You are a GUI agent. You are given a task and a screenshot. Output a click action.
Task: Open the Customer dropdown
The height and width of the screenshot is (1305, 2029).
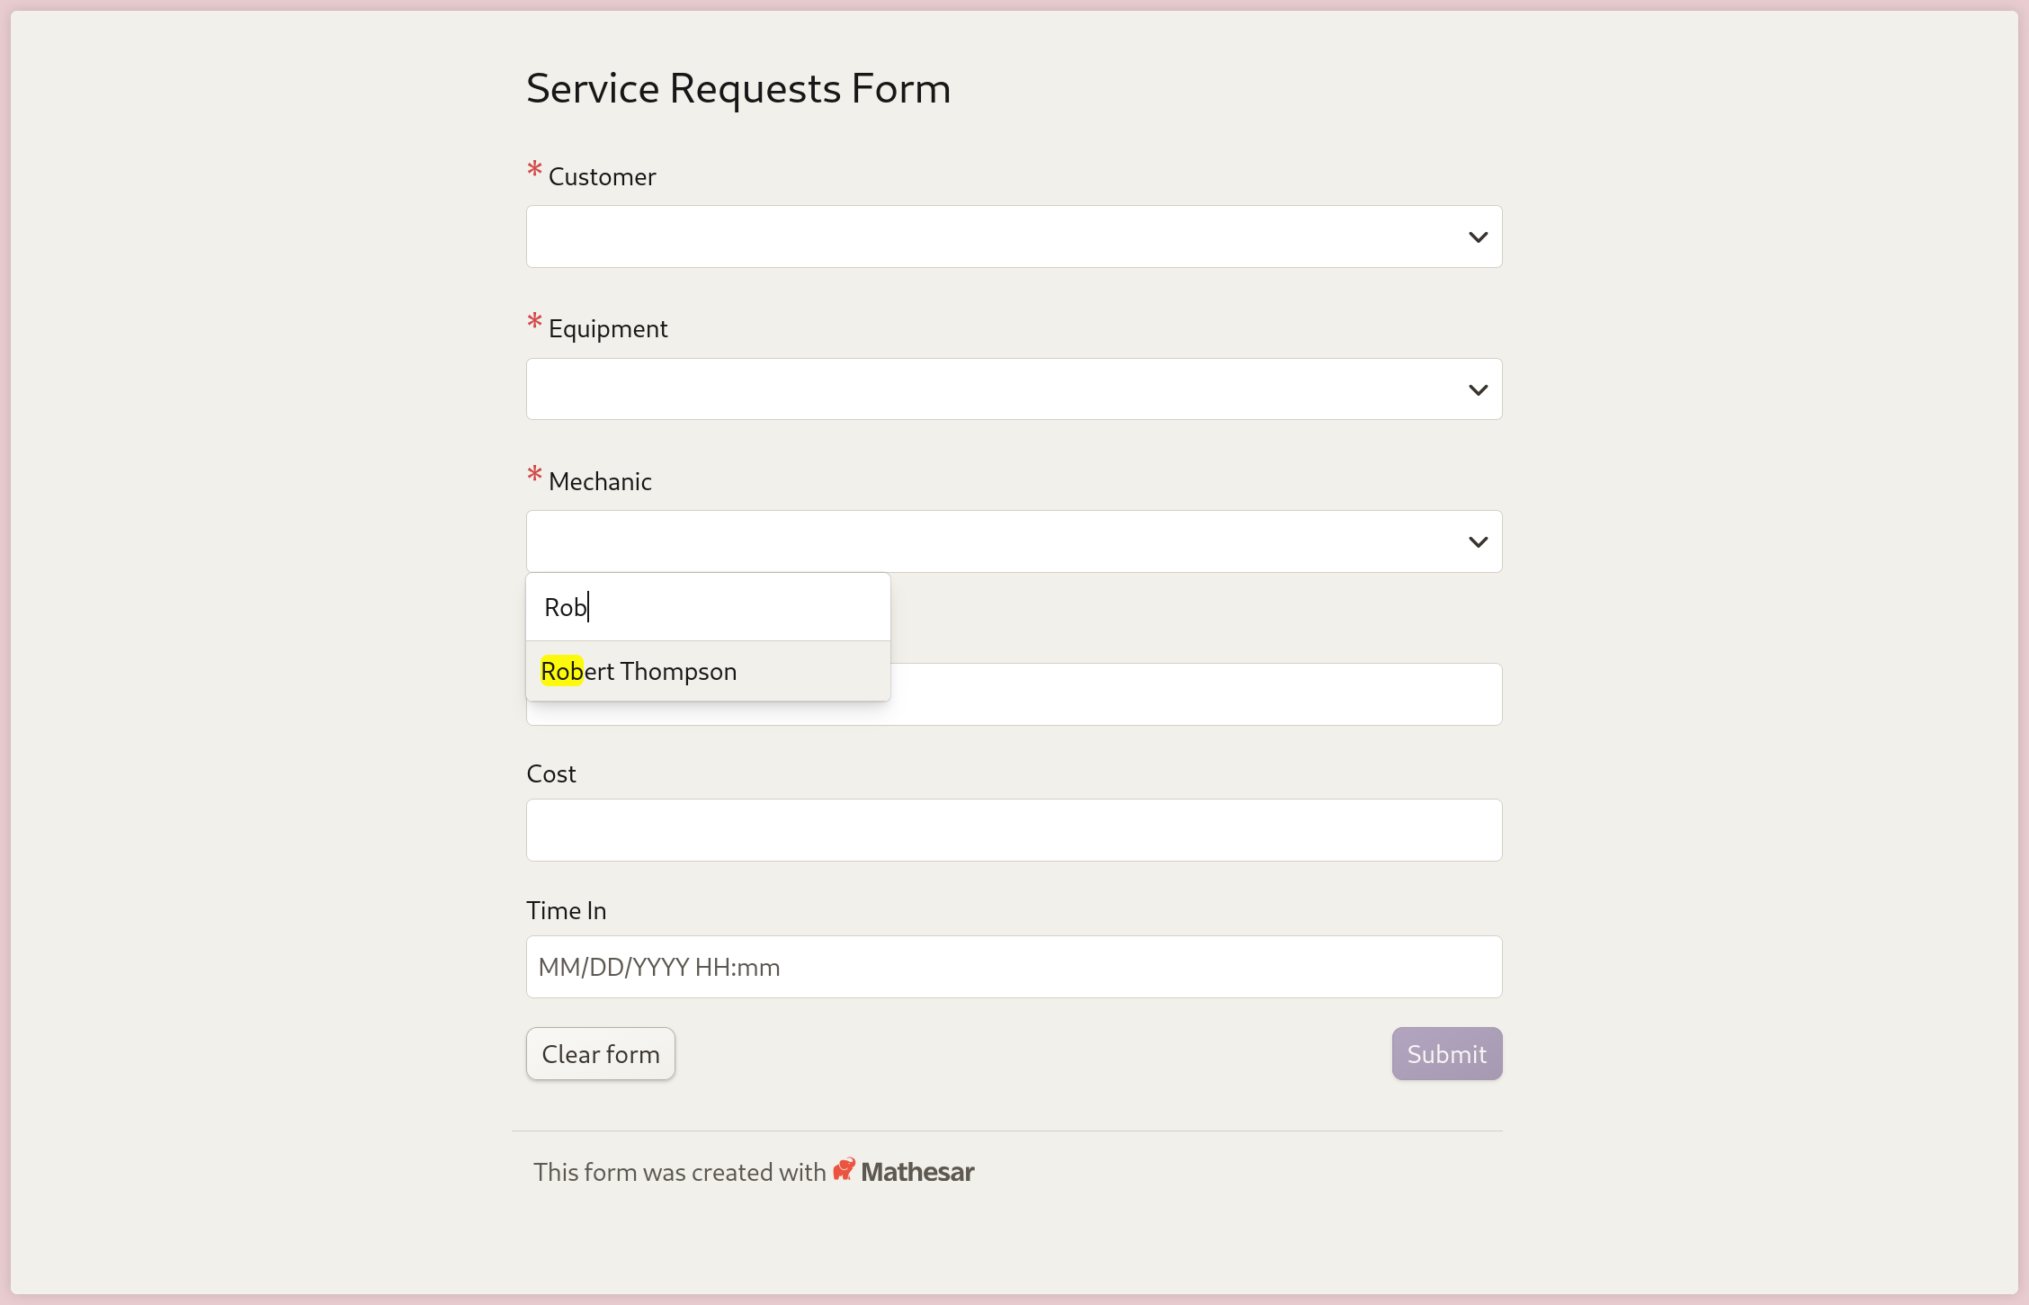pyautogui.click(x=1014, y=237)
